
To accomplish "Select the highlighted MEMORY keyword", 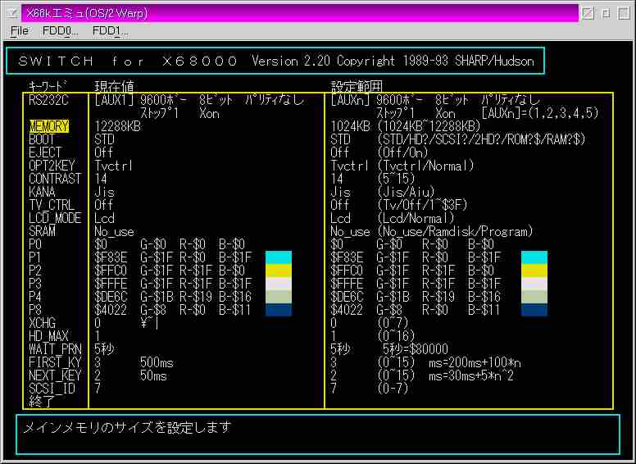I will point(49,126).
